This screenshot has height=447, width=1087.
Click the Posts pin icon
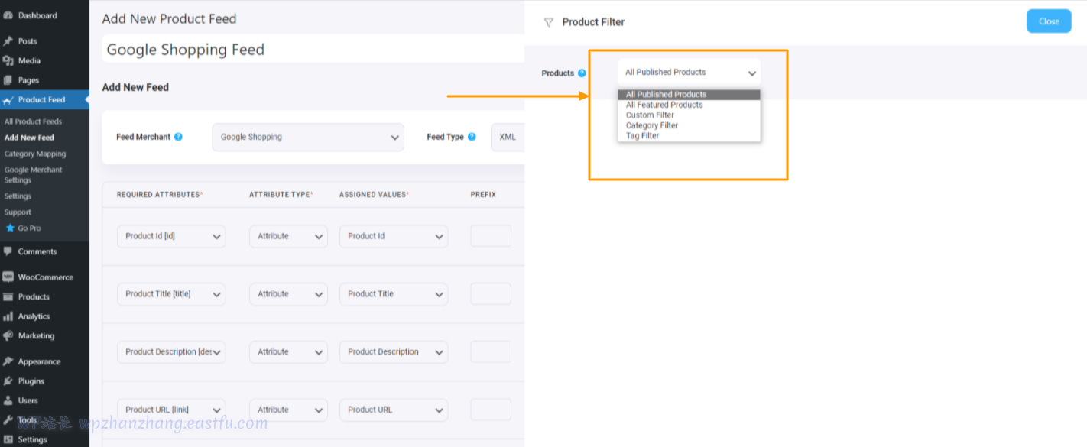pos(8,41)
